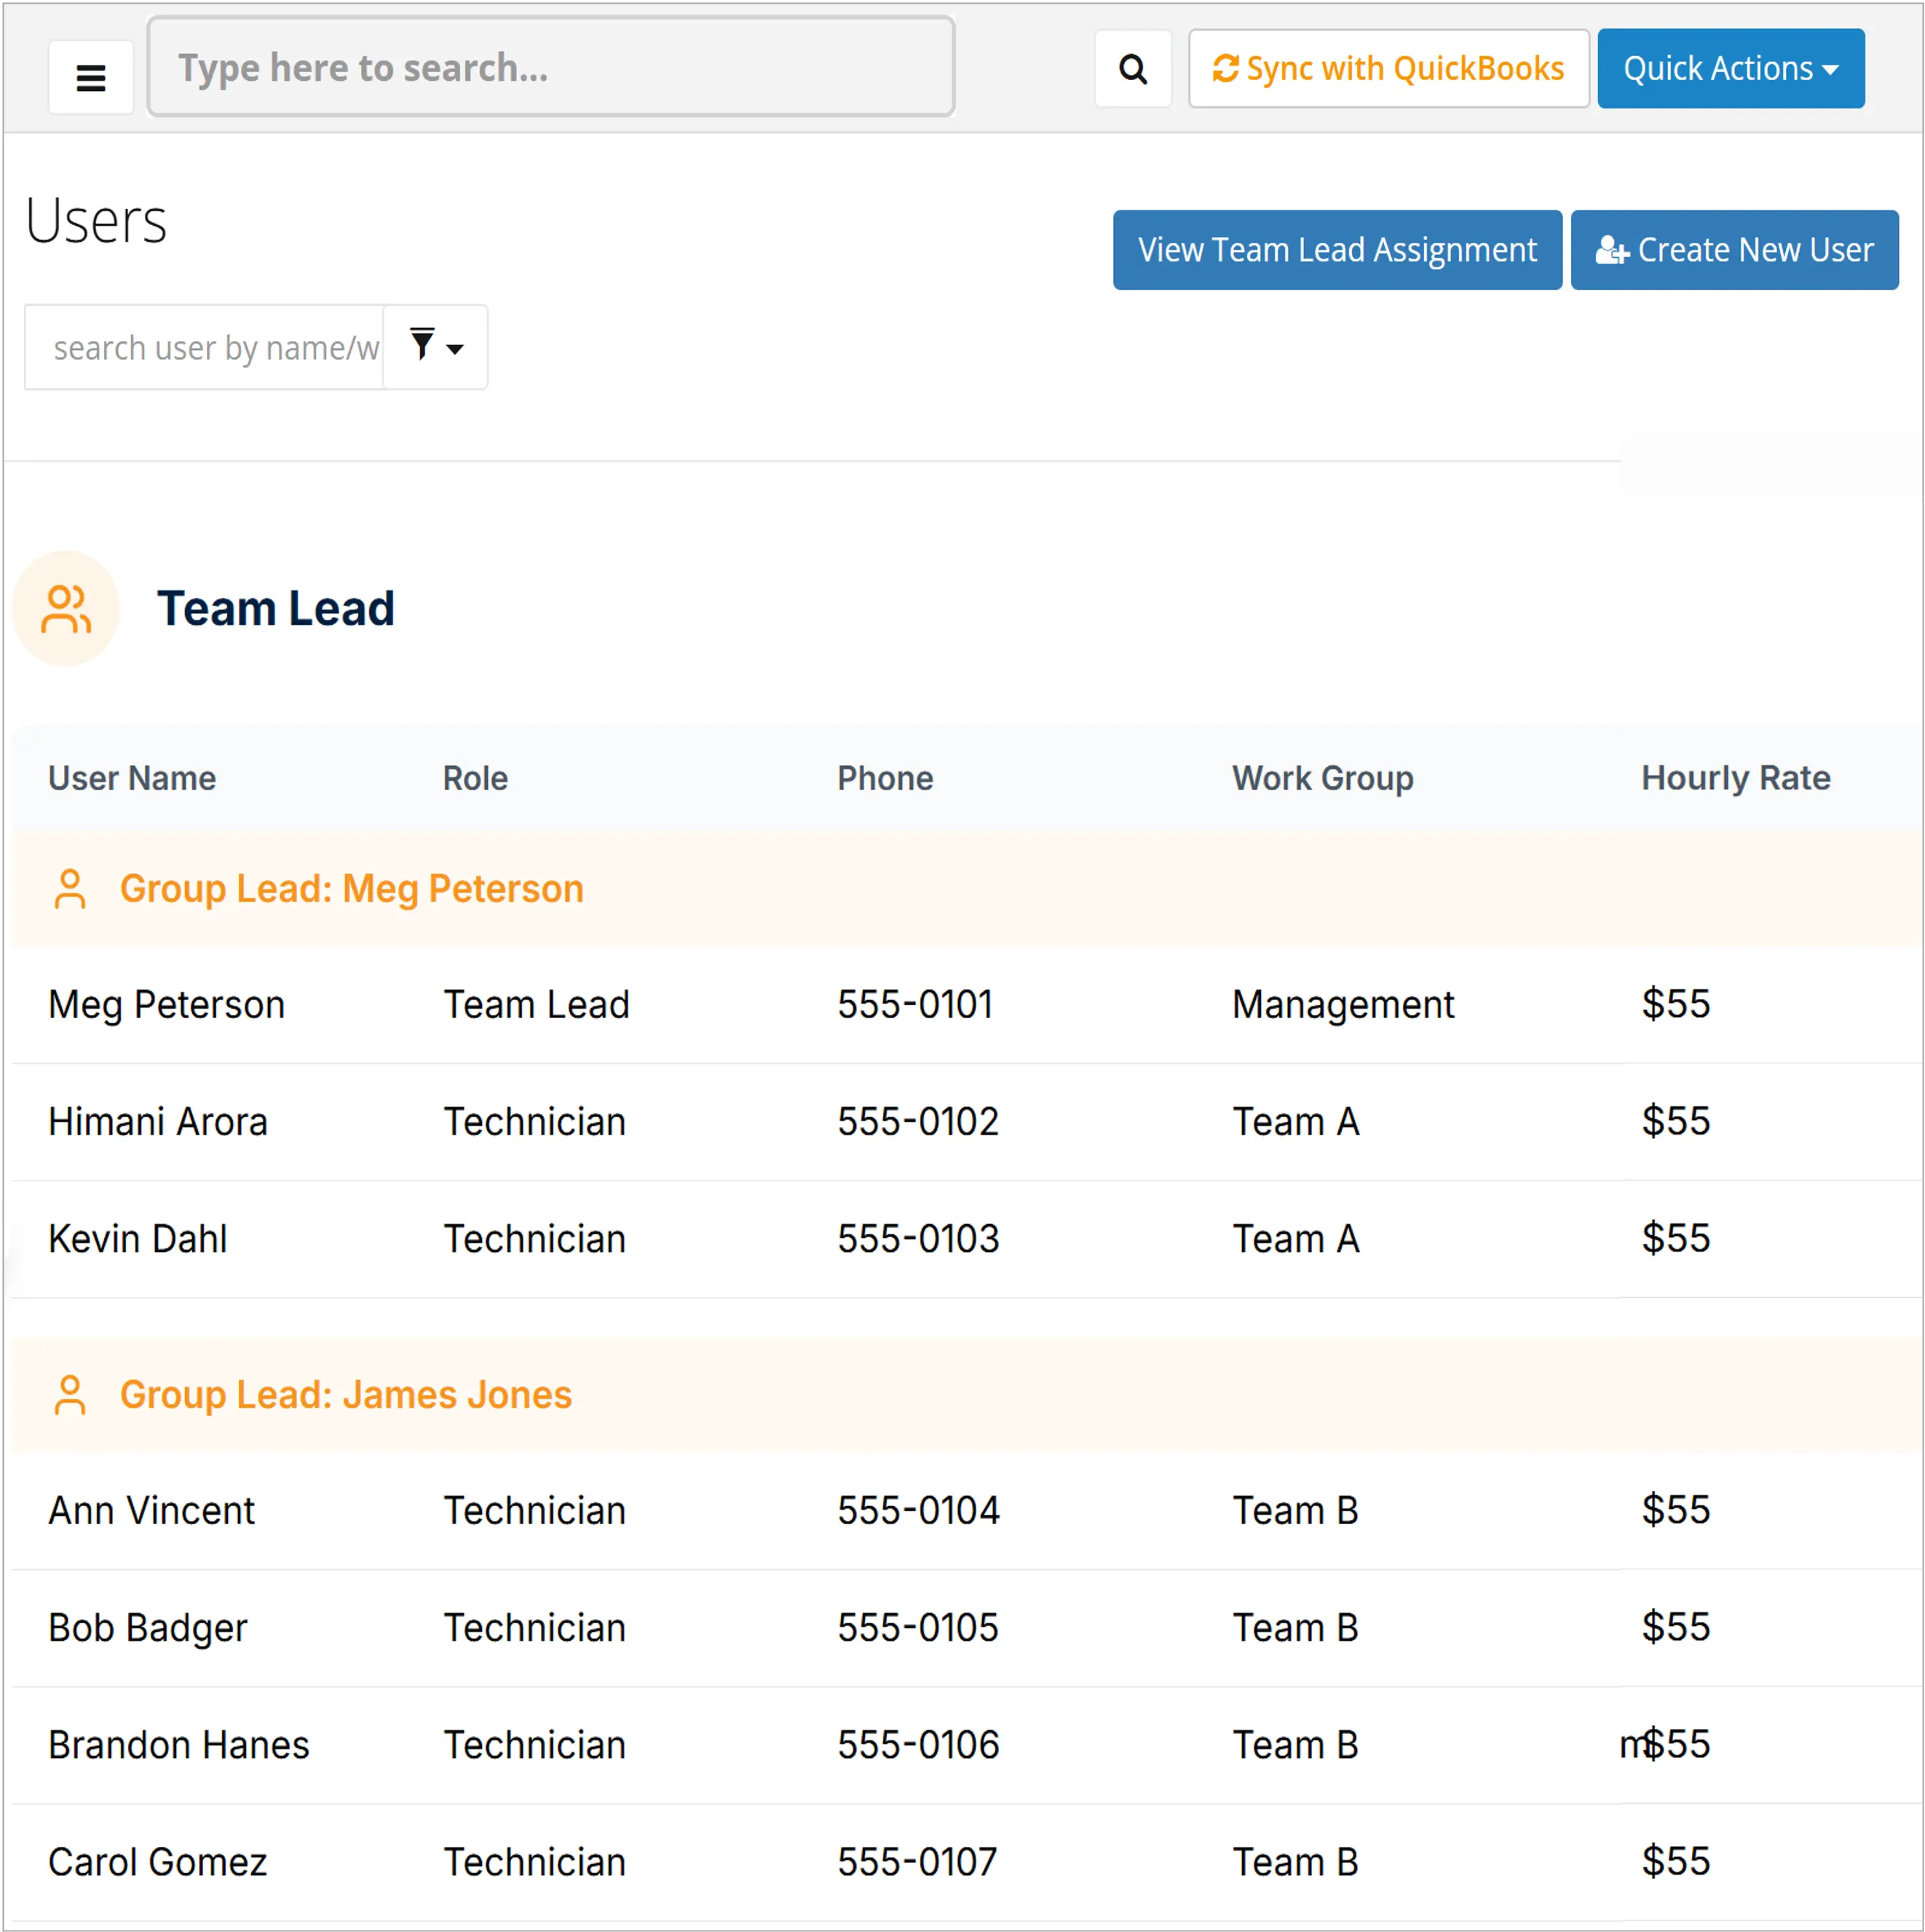Click phone number 555-0105
Image resolution: width=1925 pixels, height=1932 pixels.
click(918, 1627)
